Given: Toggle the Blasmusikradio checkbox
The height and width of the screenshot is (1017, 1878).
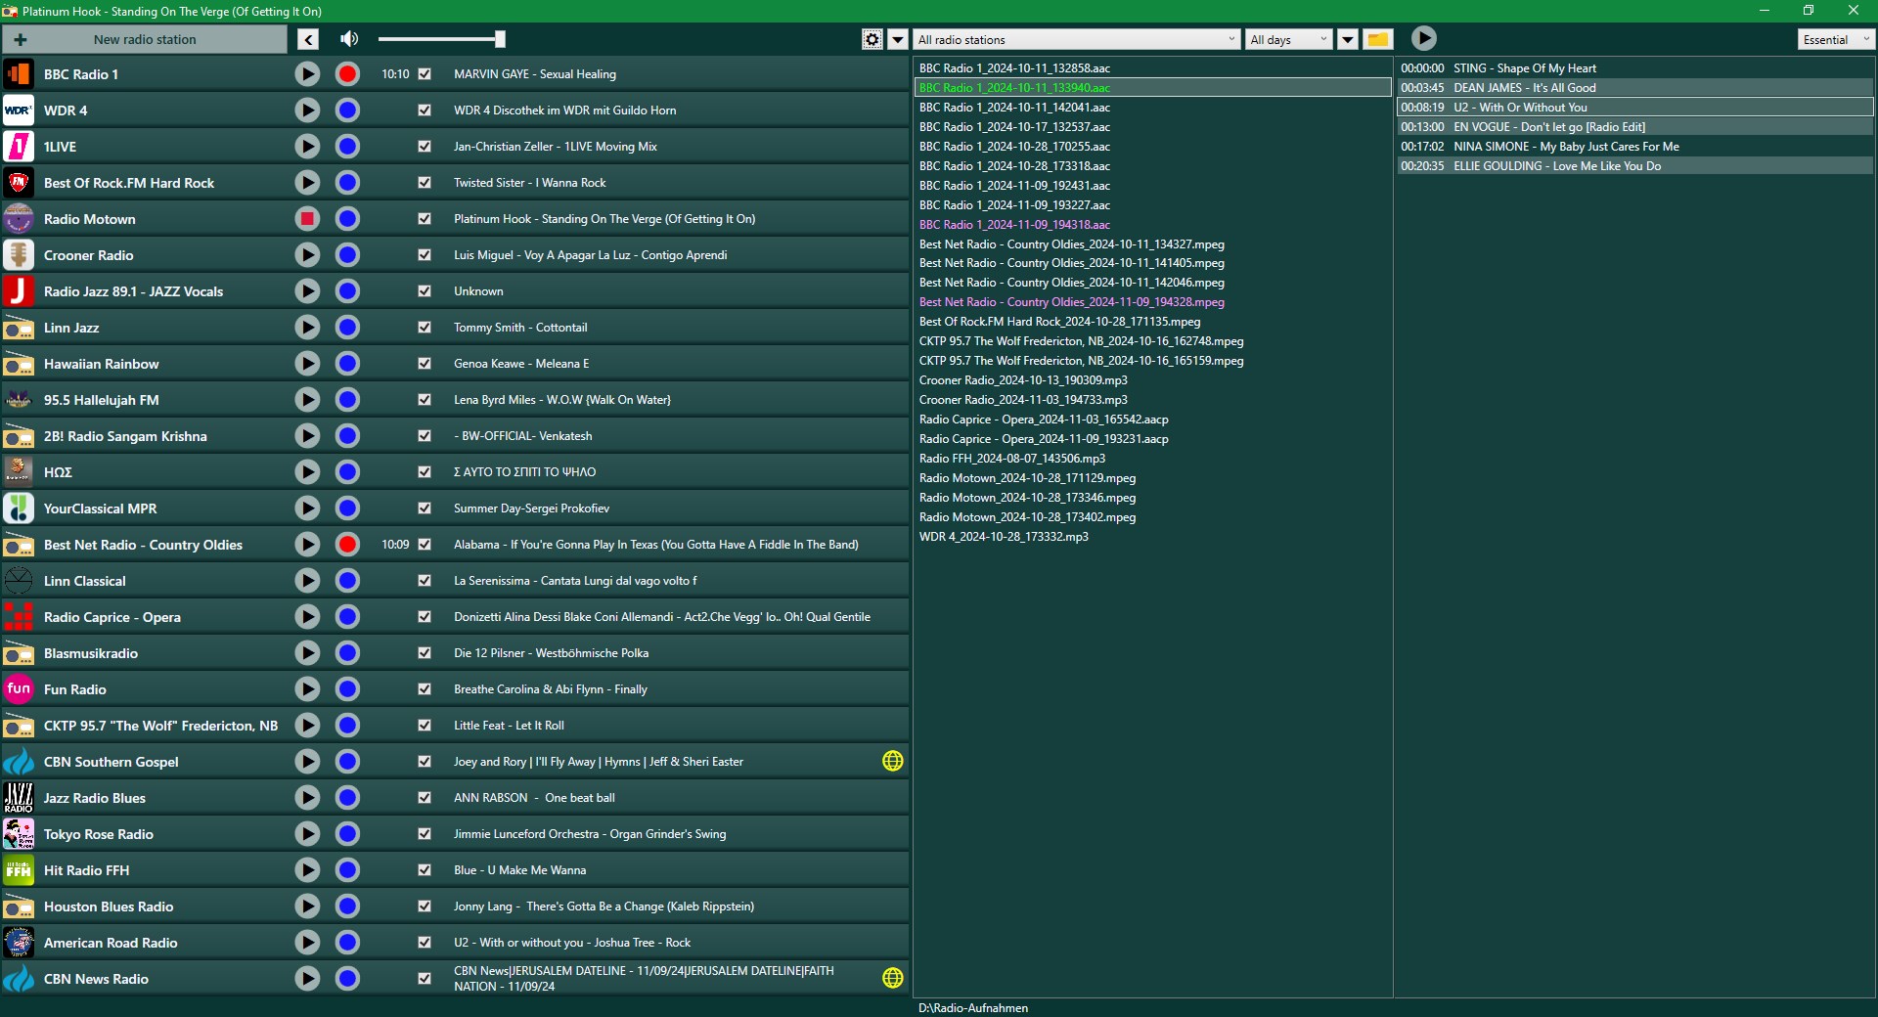Looking at the screenshot, I should tap(425, 652).
